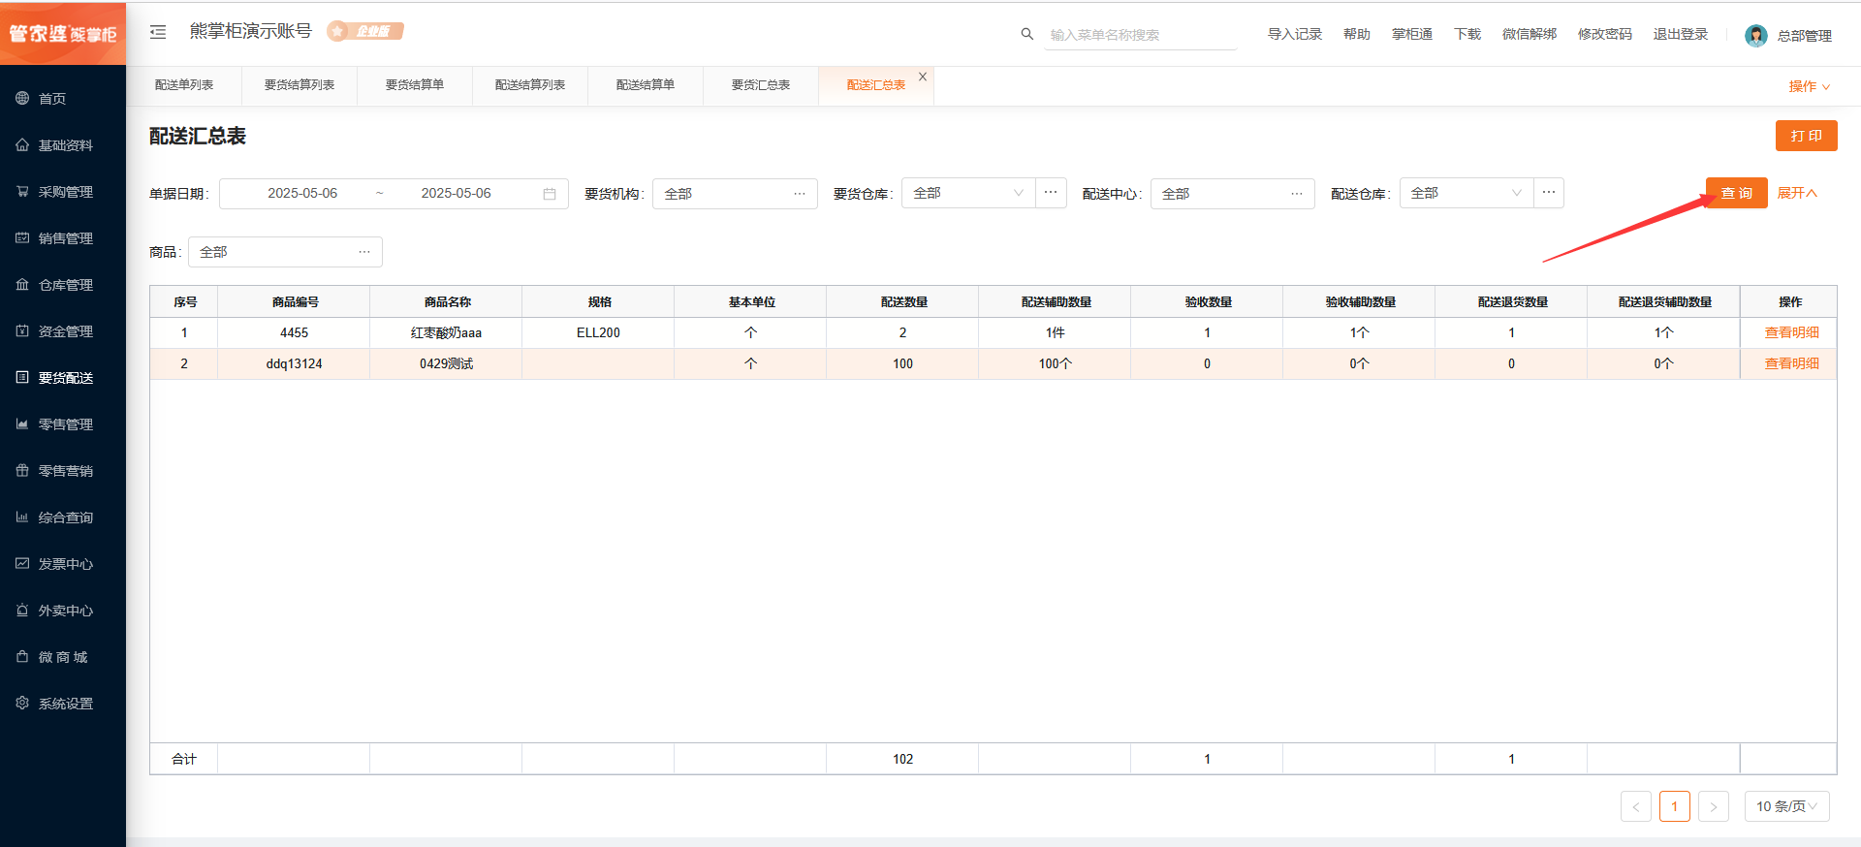The height and width of the screenshot is (847, 1861).
Task: Click the 验收数量 column header
Action: [x=1208, y=302]
